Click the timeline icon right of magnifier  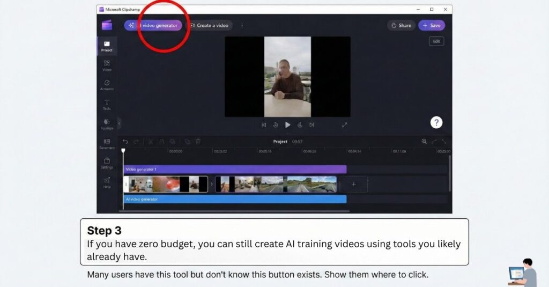point(434,141)
